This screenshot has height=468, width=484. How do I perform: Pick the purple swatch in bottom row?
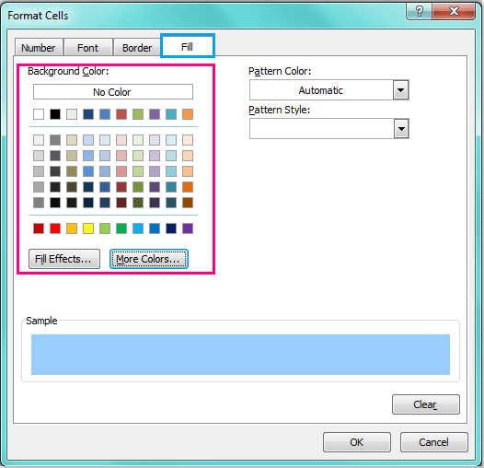(x=188, y=228)
